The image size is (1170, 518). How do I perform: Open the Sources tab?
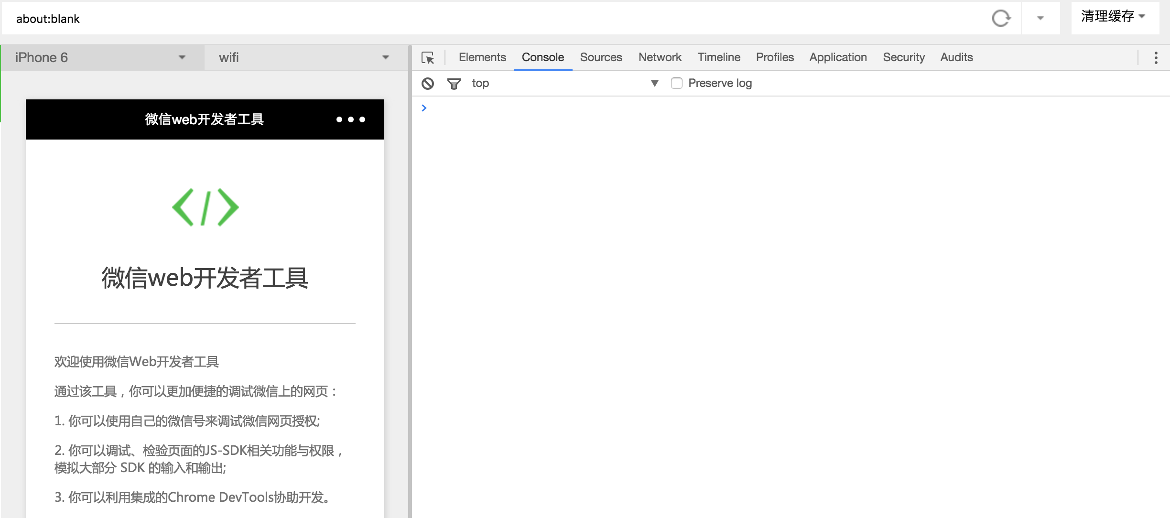tap(601, 57)
